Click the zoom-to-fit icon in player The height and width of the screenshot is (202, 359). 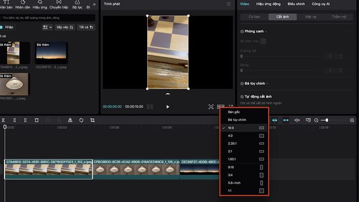211,107
